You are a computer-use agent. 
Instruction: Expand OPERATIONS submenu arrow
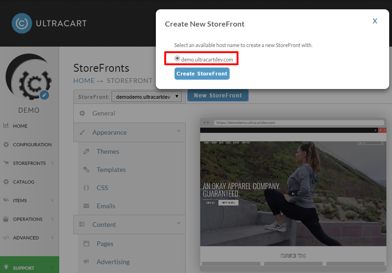(x=52, y=219)
